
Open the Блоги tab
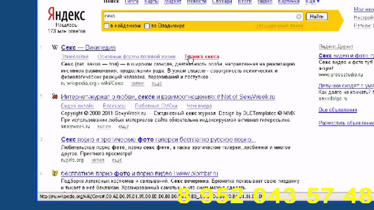pyautogui.click(x=245, y=1)
